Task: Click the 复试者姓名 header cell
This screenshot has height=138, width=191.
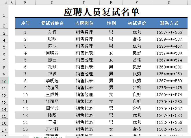Action: pos(52,23)
